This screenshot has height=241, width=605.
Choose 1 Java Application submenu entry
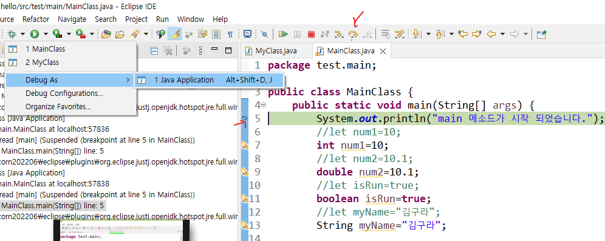(209, 80)
